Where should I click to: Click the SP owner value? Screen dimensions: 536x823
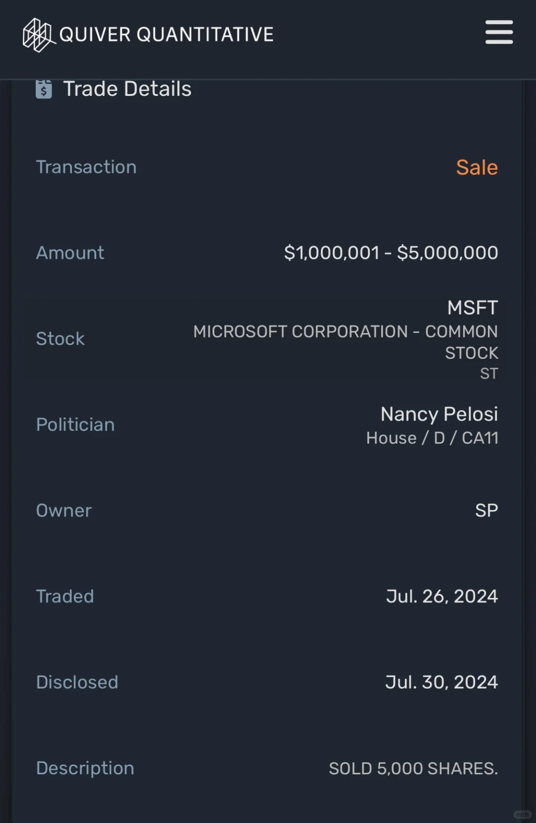coord(486,510)
